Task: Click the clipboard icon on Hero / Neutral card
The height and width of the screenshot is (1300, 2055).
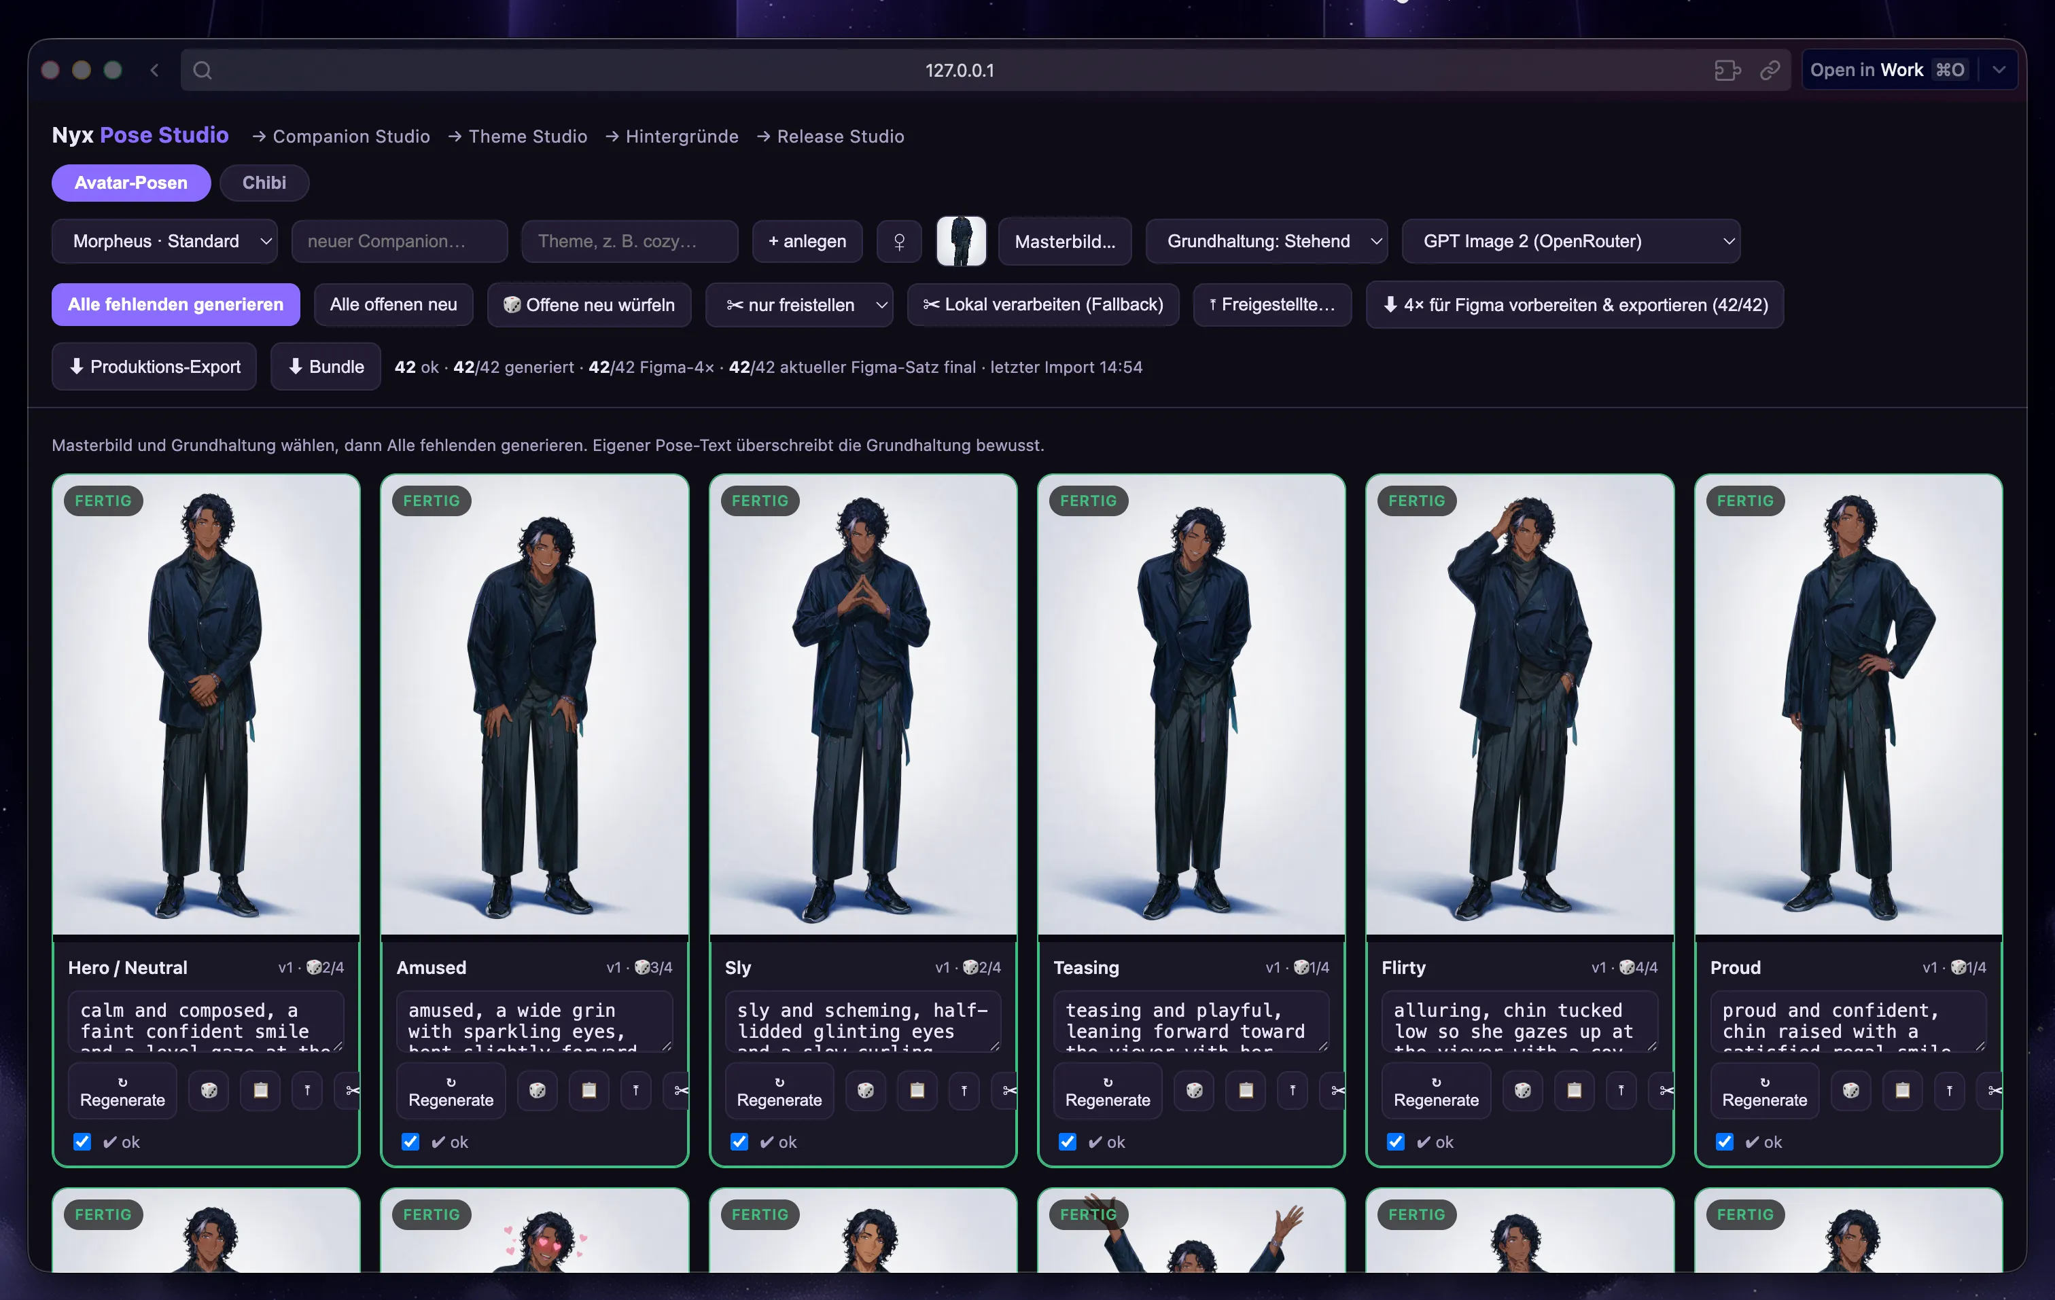Action: [x=260, y=1090]
